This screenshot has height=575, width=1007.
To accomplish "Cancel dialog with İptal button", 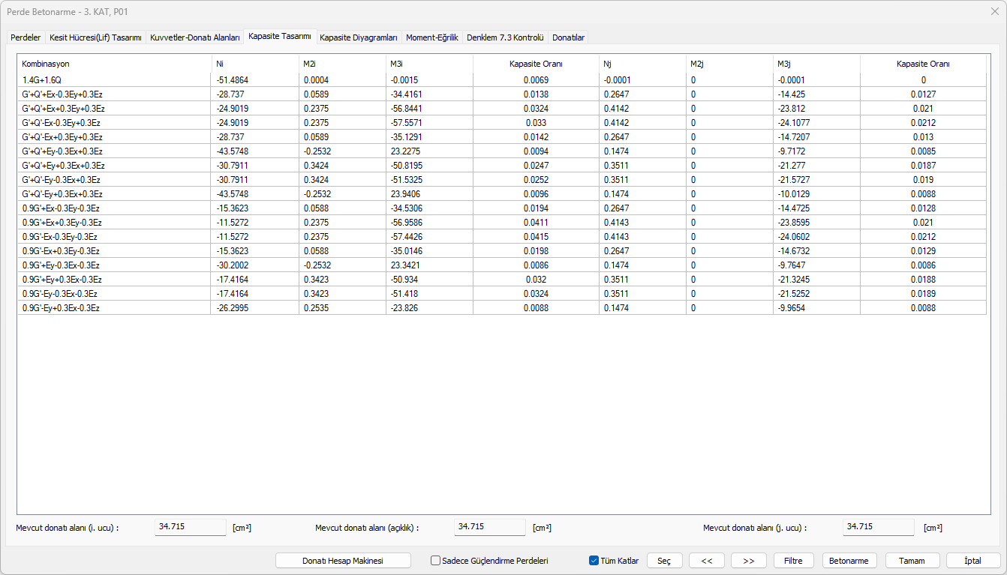I will coord(972,561).
